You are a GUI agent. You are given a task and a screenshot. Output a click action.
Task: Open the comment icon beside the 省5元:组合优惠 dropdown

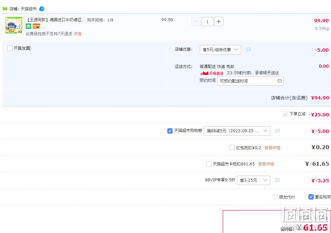248,50
